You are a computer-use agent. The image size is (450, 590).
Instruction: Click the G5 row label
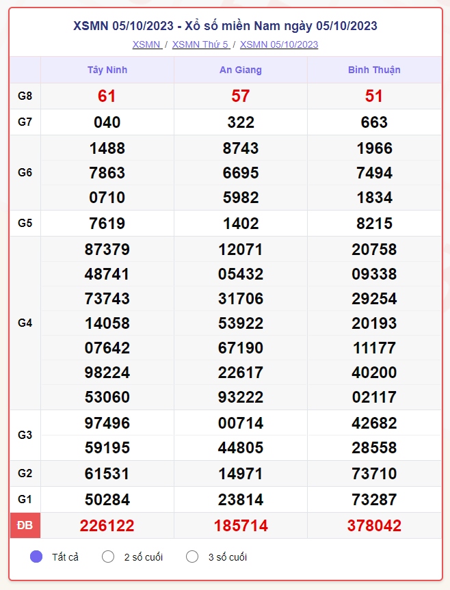(x=25, y=223)
